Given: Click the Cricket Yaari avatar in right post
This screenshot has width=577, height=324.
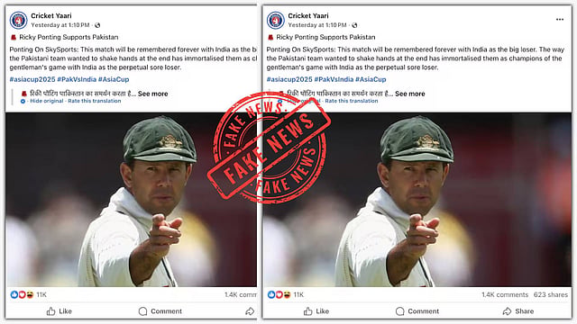Looking at the screenshot, I should (276, 20).
